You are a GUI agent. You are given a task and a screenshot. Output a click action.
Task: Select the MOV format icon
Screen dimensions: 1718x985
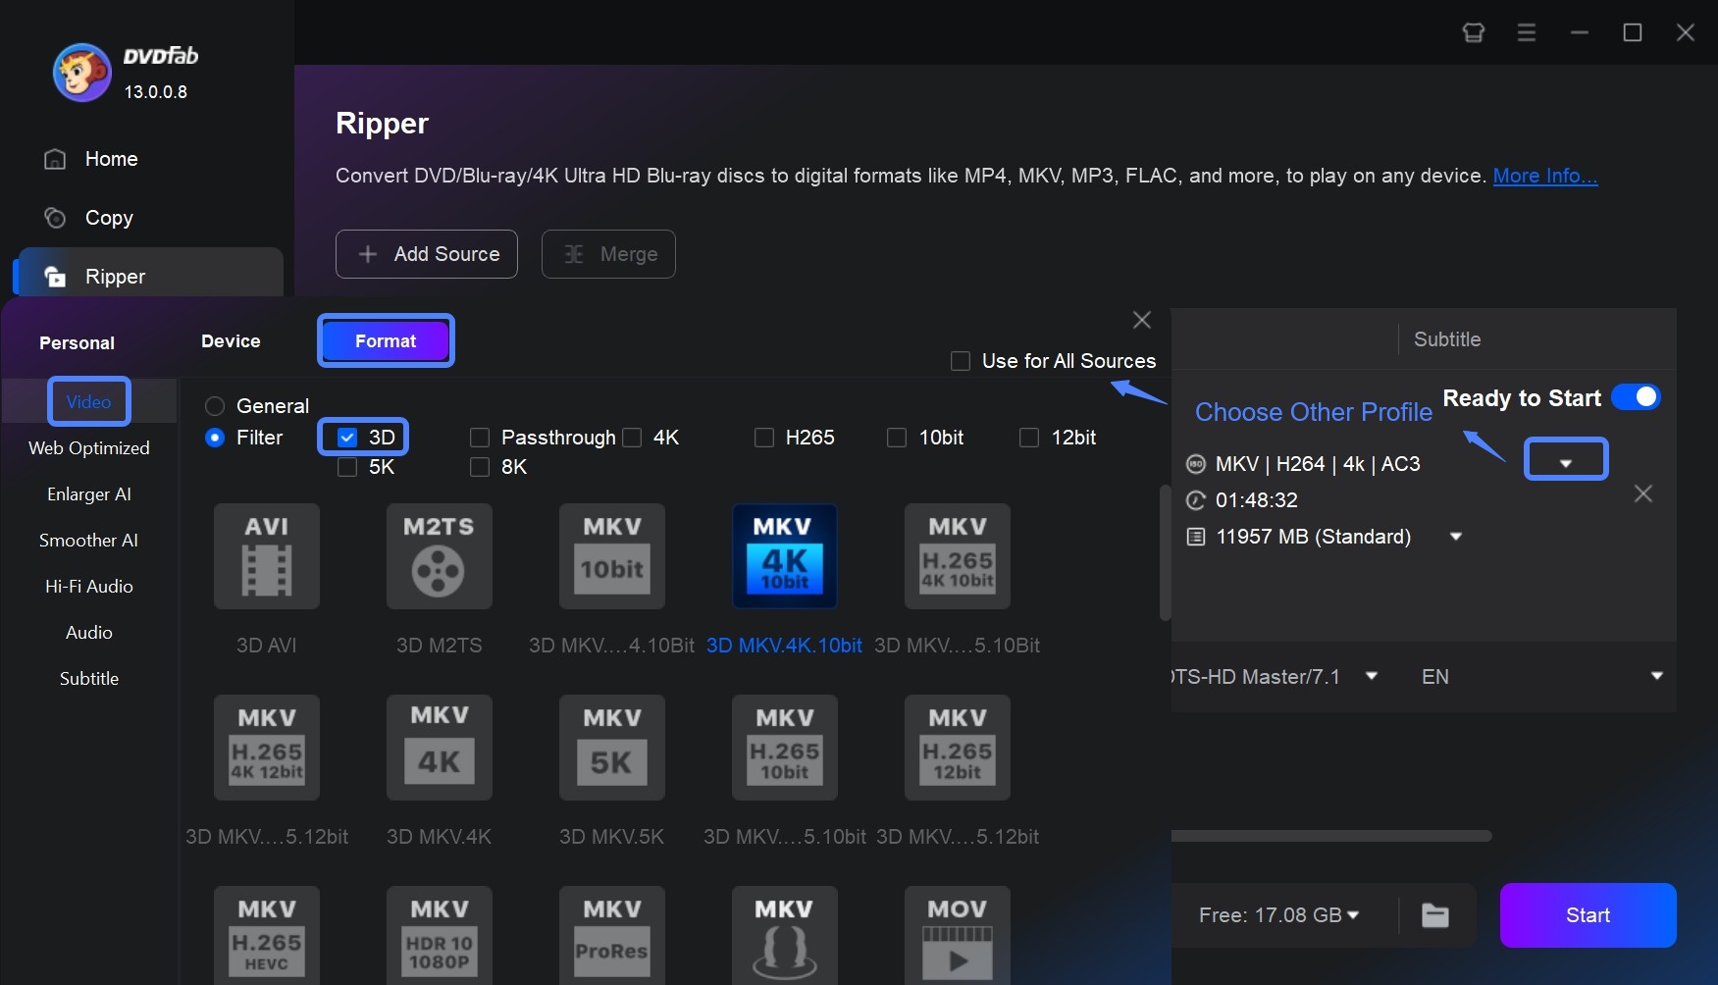(957, 936)
